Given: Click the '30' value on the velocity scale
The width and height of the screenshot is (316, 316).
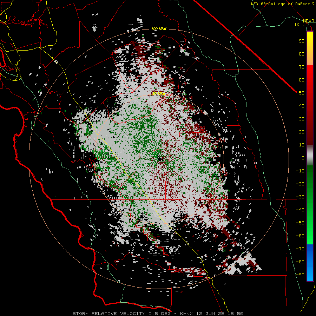Looking at the screenshot, I should pos(302,119).
